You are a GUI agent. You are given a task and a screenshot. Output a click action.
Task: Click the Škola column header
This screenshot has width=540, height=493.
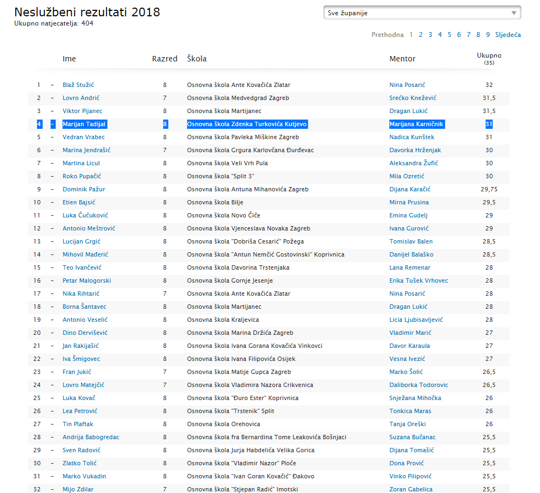pos(197,59)
